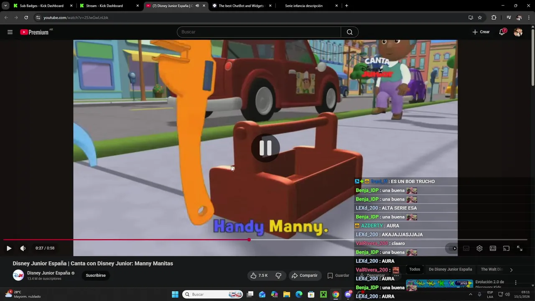535x301 pixels.
Task: Switch to Sub Badges - Kick Dashboard tab
Action: point(42,6)
